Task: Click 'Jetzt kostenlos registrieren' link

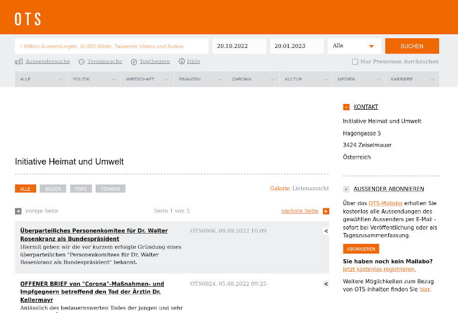Action: click(x=380, y=269)
